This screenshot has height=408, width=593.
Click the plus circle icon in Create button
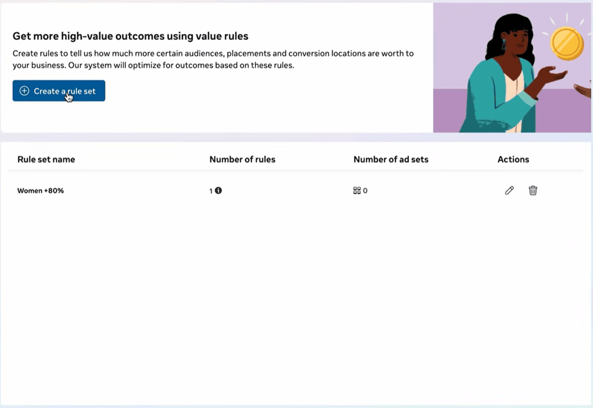25,91
